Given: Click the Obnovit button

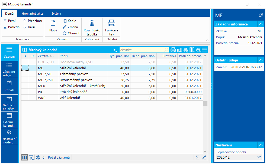Looking at the screenshot, I should [x=71, y=33].
